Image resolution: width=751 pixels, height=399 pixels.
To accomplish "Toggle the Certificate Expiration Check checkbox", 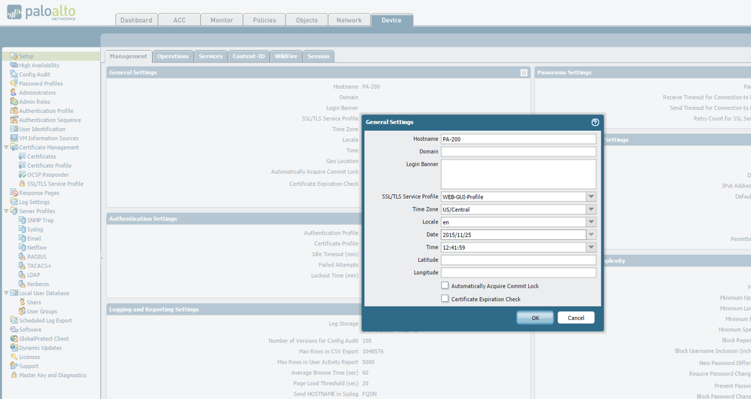I will point(445,299).
